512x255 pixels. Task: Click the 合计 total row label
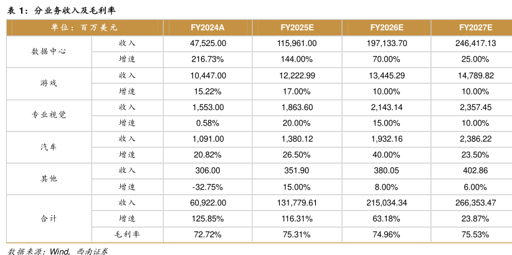(49, 218)
